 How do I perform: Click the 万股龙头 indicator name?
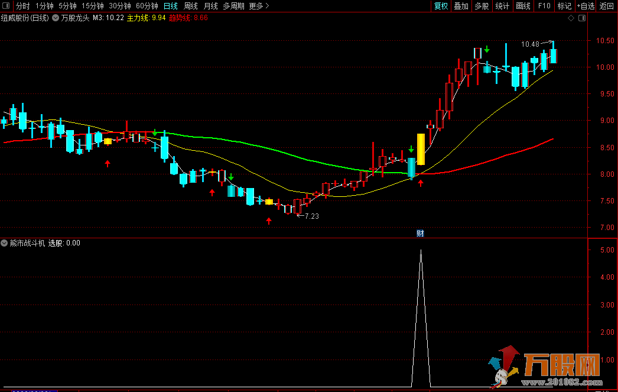click(x=75, y=18)
